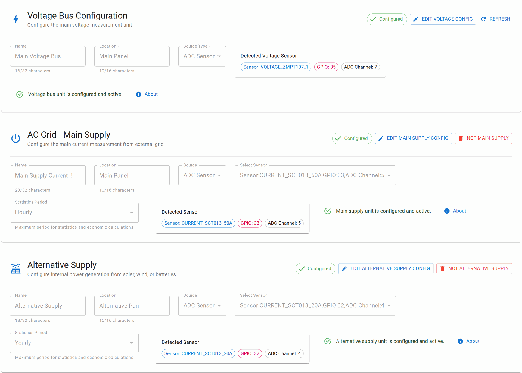522x373 pixels.
Task: Click the refresh arrow icon
Action: [483, 19]
